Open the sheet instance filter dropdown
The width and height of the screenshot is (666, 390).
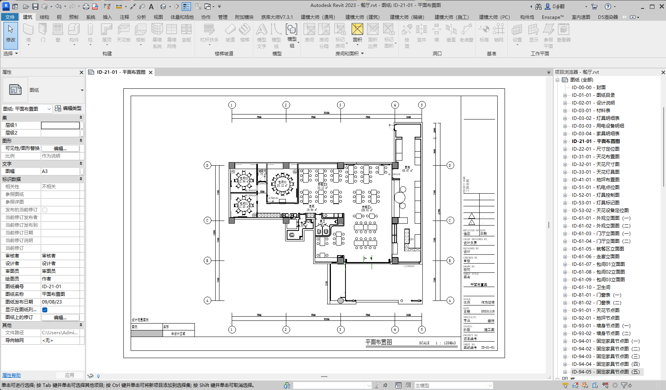(49, 109)
